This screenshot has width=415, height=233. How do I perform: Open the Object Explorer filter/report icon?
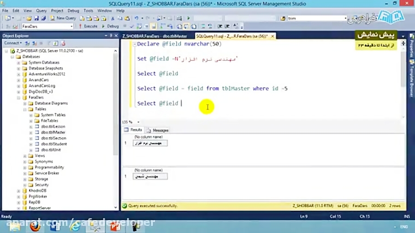point(63,43)
